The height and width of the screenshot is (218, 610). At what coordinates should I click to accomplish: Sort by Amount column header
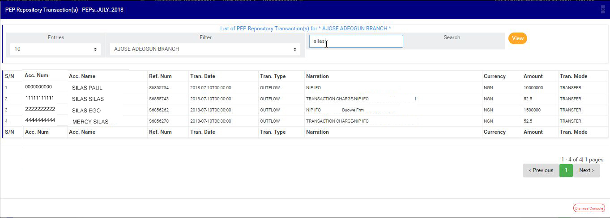pyautogui.click(x=533, y=76)
